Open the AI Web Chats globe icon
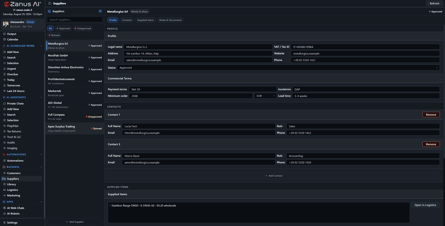 coord(4,208)
